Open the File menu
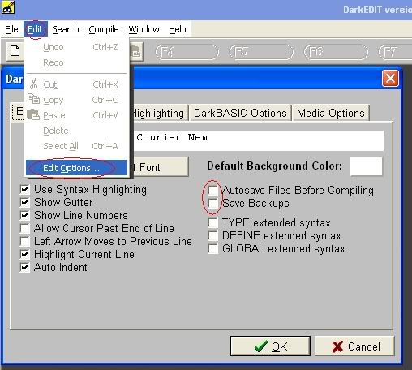 click(x=11, y=29)
